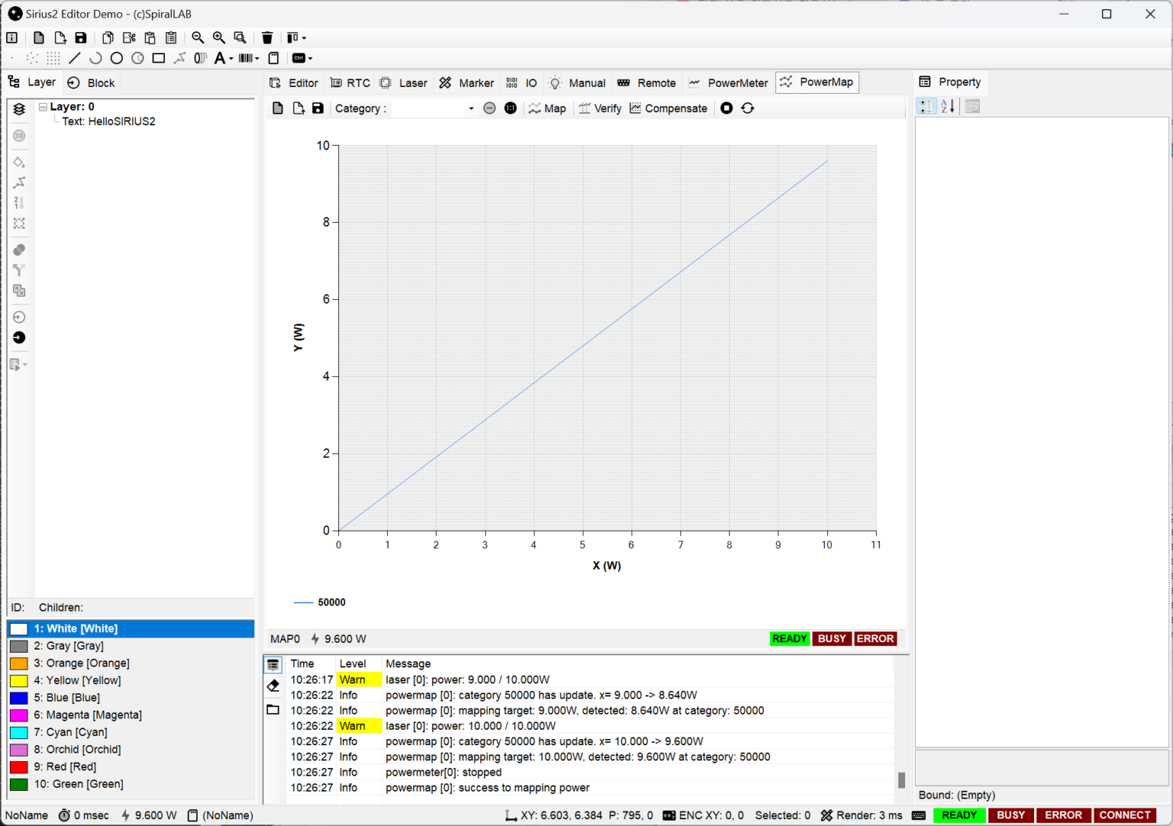
Task: Click the trash delete icon
Action: (267, 37)
